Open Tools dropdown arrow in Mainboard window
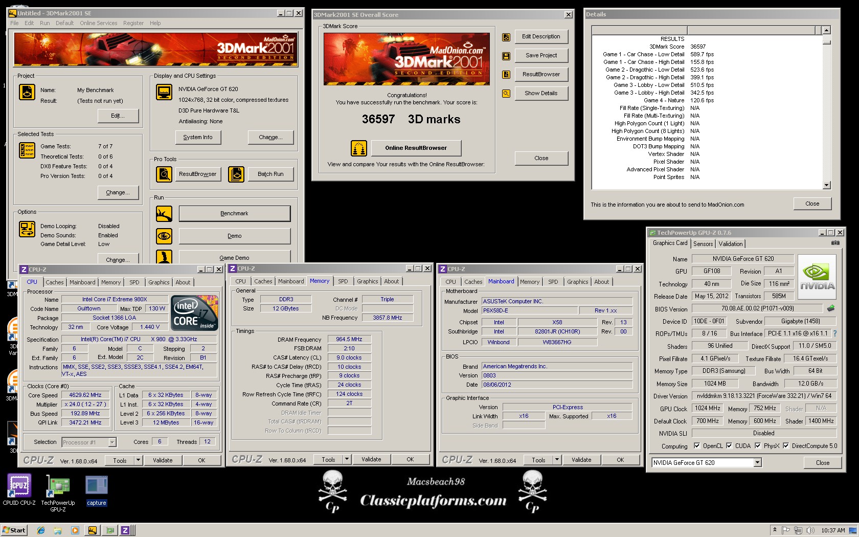 click(x=557, y=460)
